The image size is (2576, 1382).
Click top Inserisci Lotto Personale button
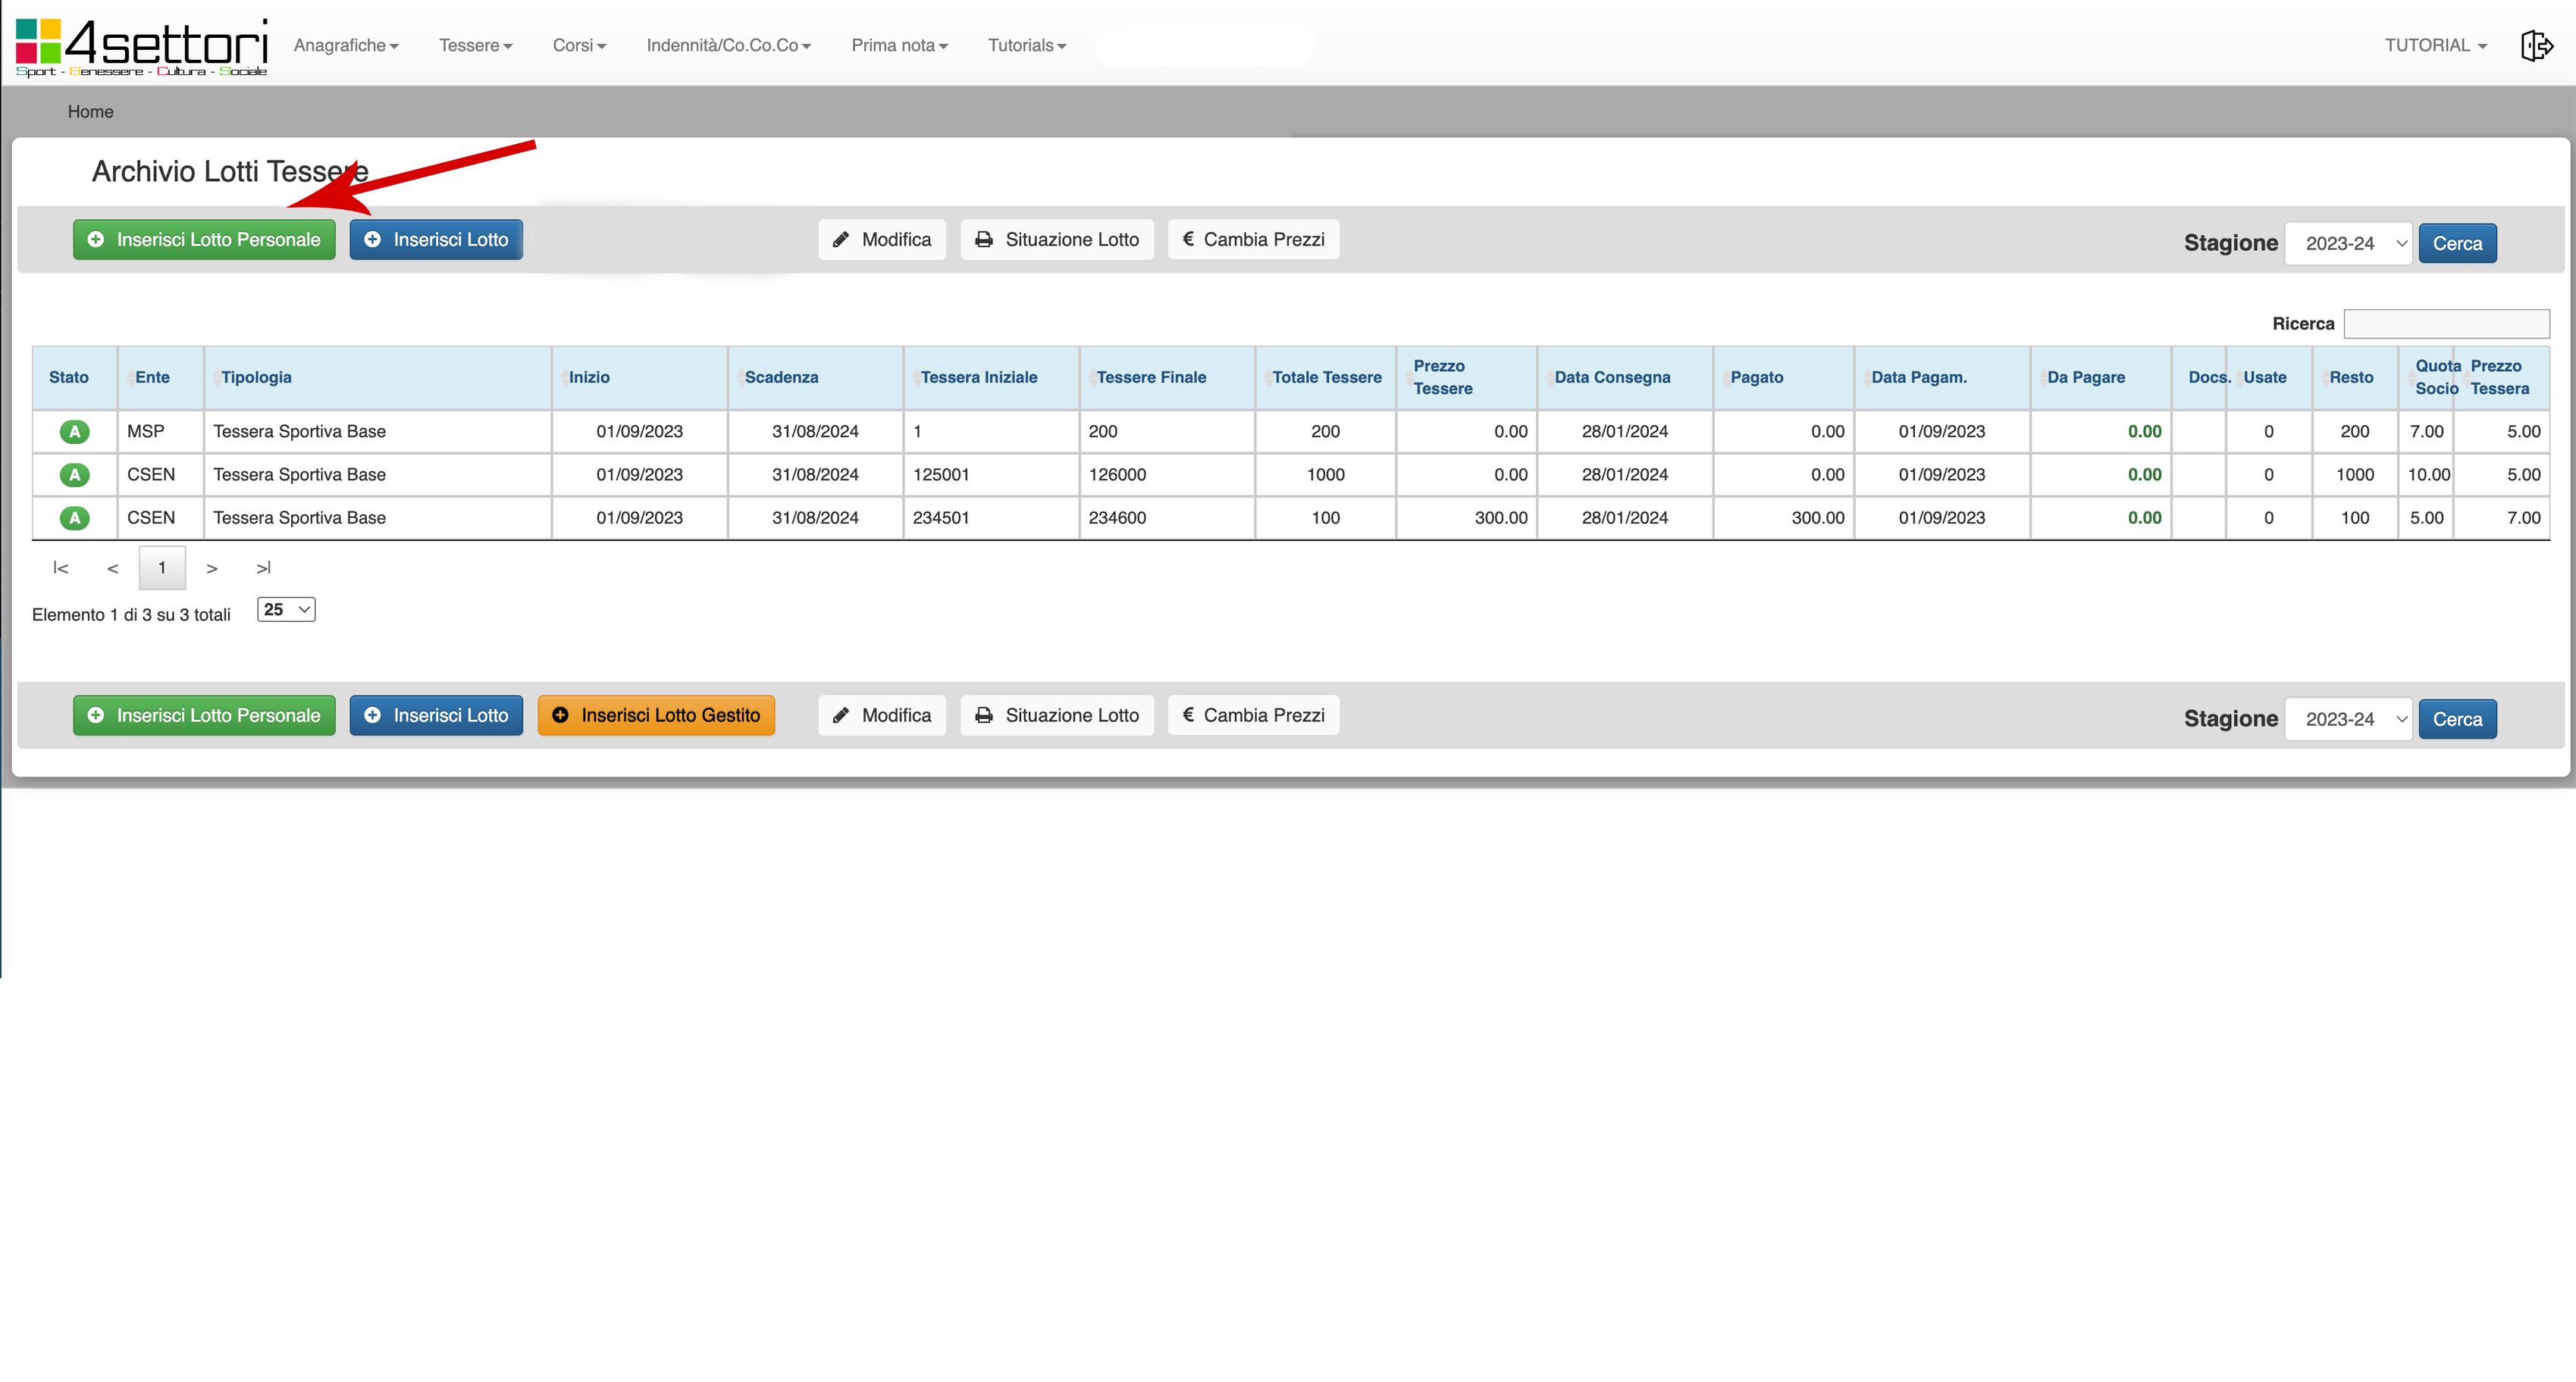click(204, 240)
